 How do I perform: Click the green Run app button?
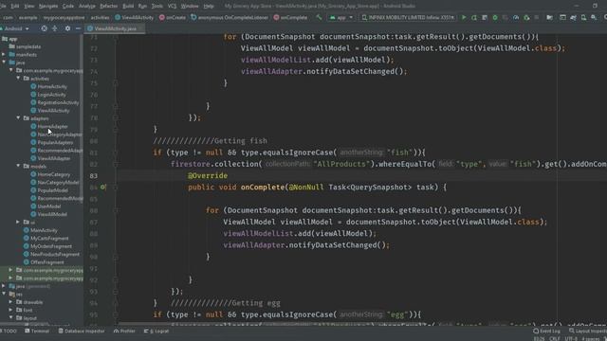pos(464,17)
